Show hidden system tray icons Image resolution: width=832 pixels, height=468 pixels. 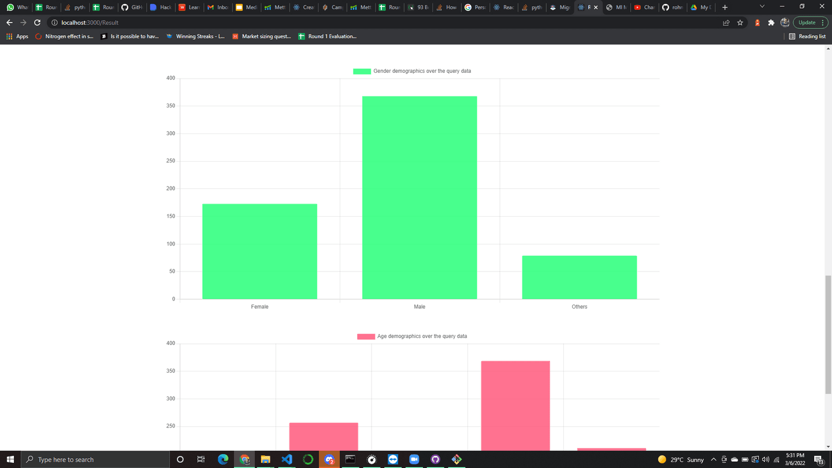click(x=714, y=459)
